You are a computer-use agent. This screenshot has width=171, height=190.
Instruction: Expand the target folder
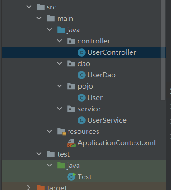coord(29,187)
